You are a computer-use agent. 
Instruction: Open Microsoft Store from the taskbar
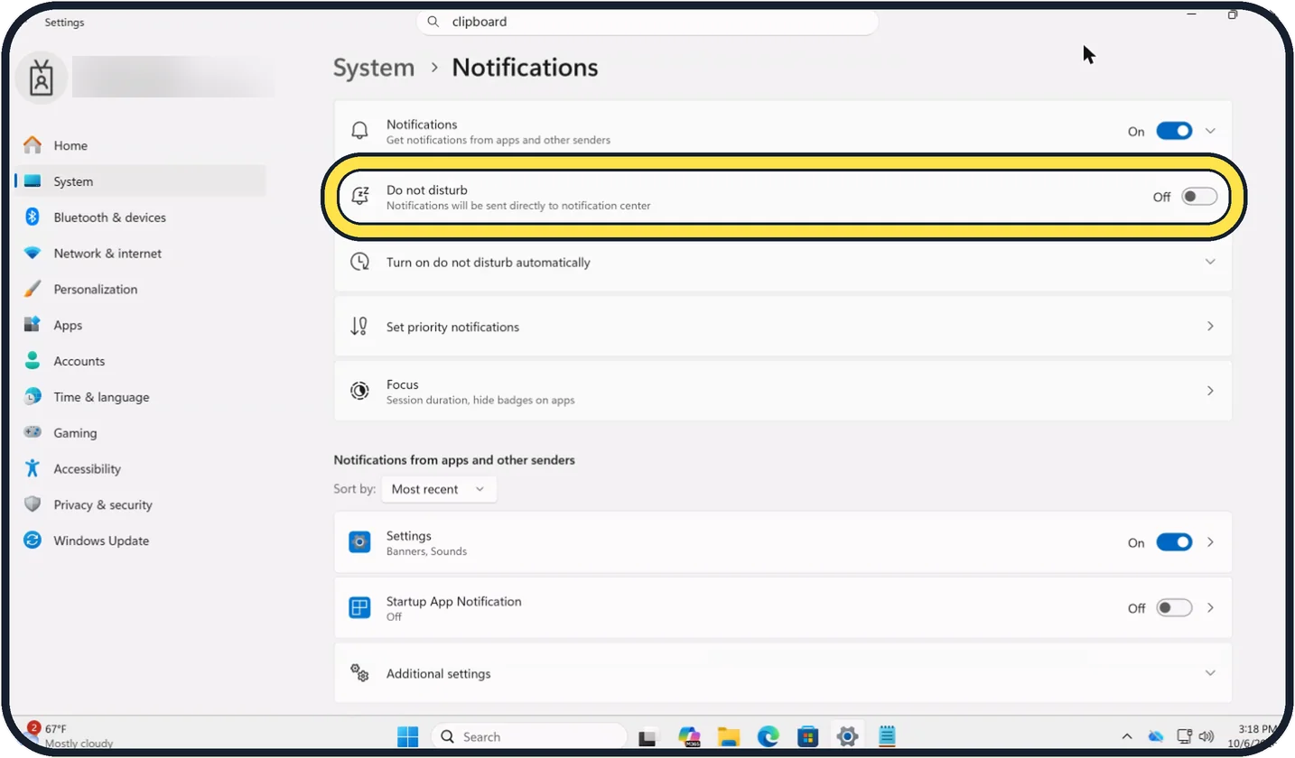[x=807, y=736]
